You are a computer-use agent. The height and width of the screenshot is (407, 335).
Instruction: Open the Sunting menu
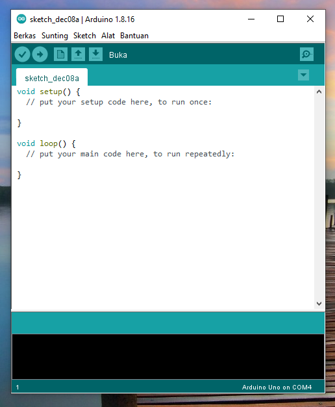tap(55, 36)
